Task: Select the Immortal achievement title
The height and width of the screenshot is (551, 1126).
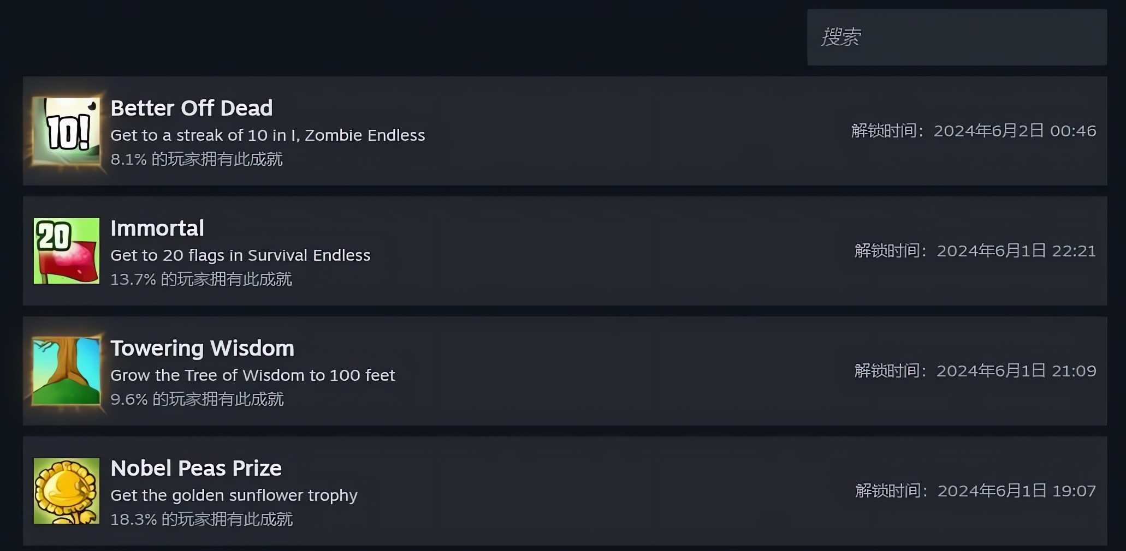Action: 157,228
